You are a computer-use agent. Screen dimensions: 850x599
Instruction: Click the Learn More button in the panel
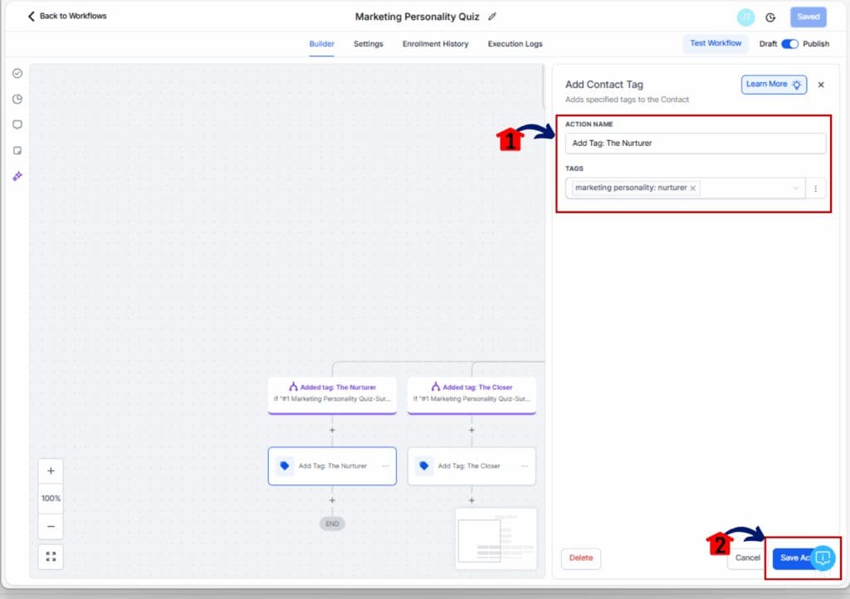pos(773,84)
